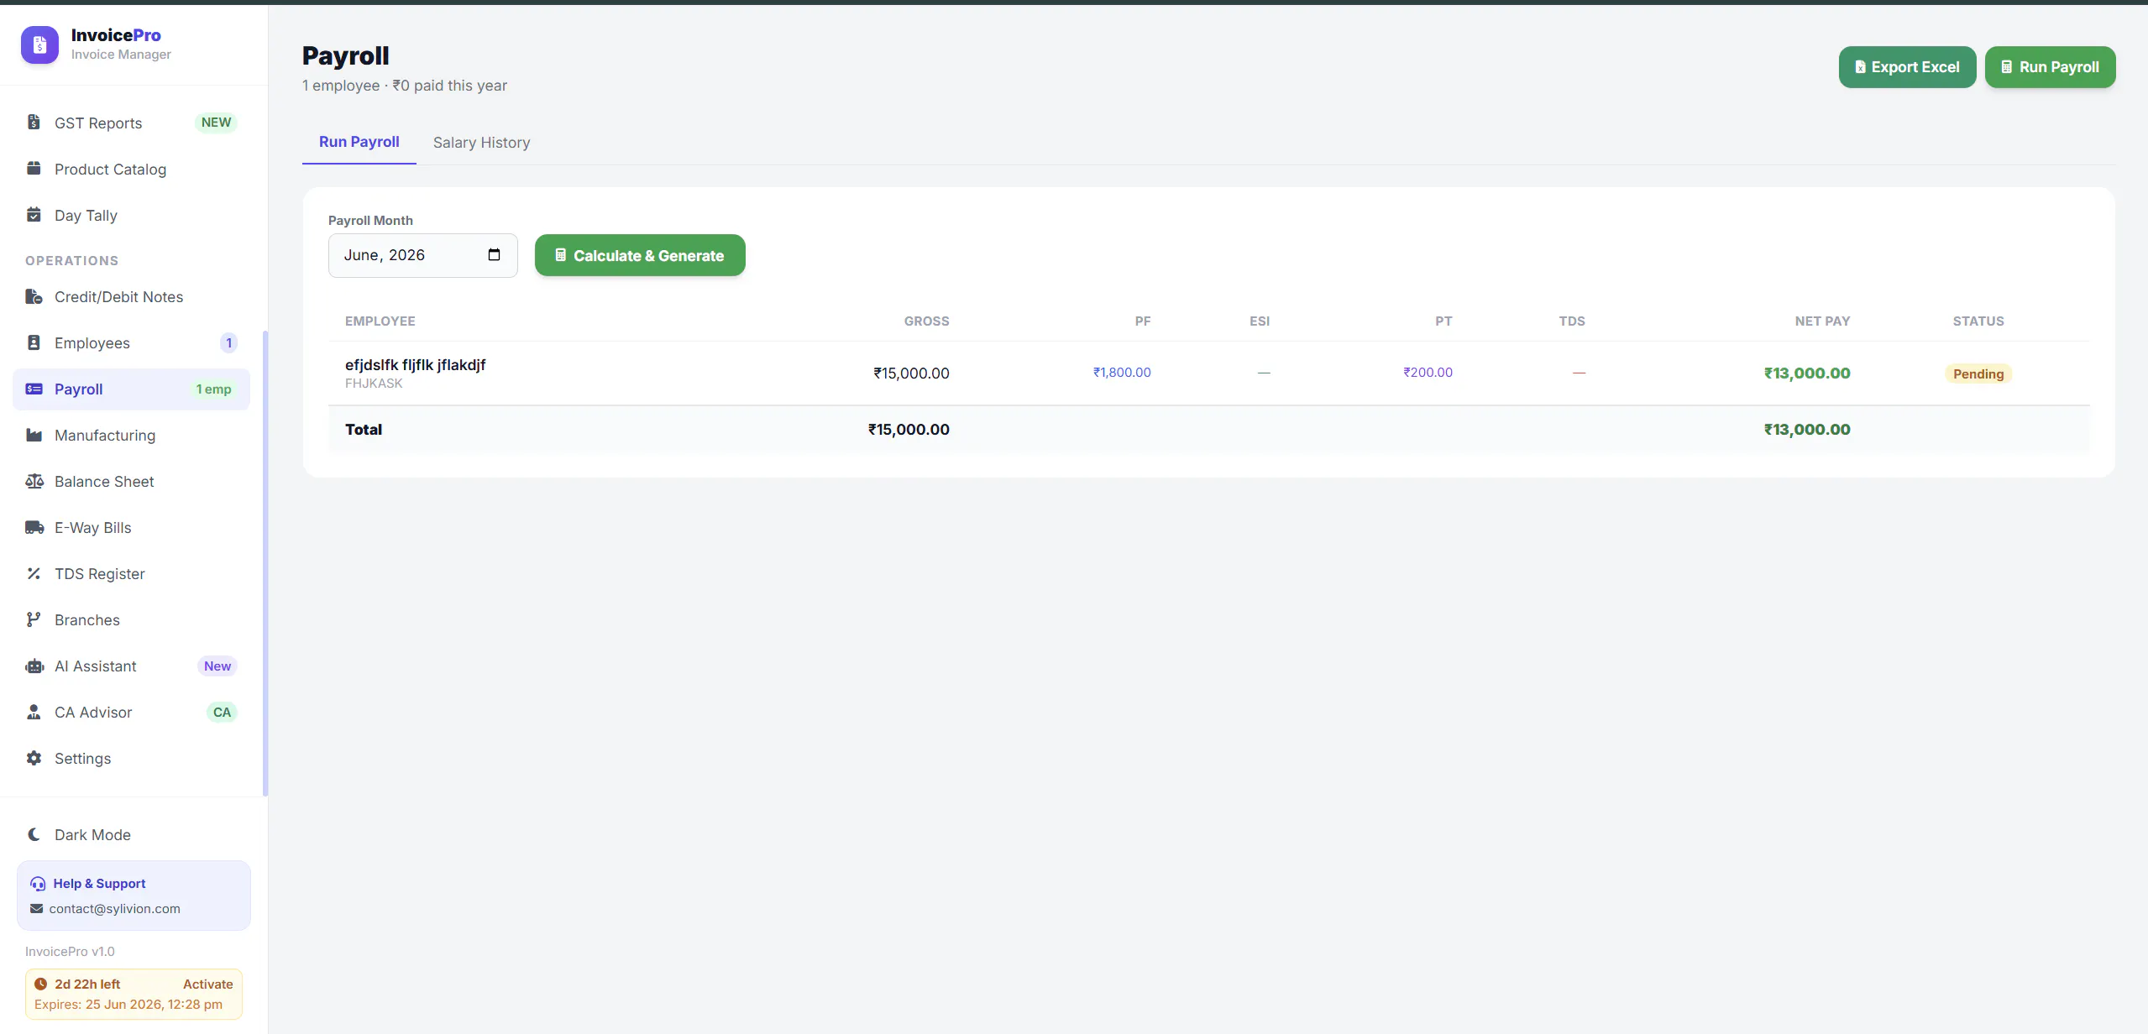Click the Manufacturing factory icon
2148x1034 pixels.
pos(34,435)
